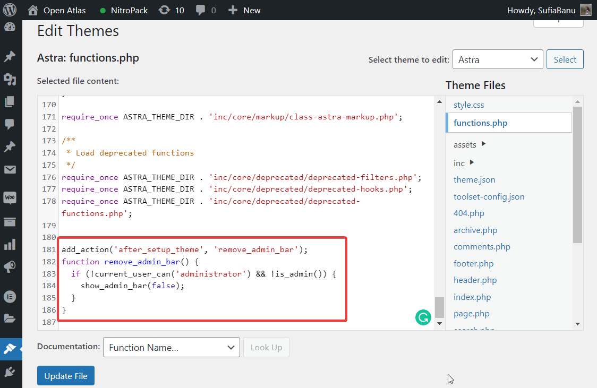Click the Theme Files scroll down arrow
The width and height of the screenshot is (597, 388).
pos(577,324)
